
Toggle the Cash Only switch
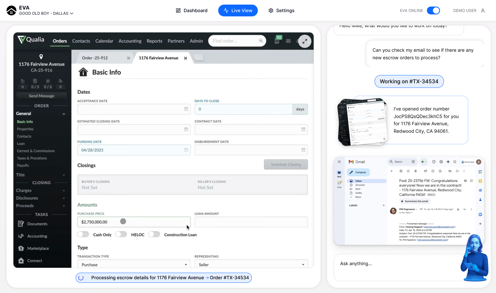pyautogui.click(x=83, y=234)
